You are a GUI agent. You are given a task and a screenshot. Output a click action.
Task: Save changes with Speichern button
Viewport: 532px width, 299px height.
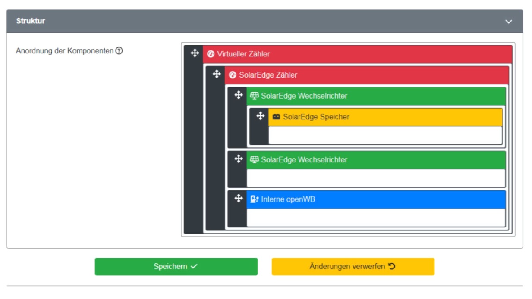tap(176, 267)
